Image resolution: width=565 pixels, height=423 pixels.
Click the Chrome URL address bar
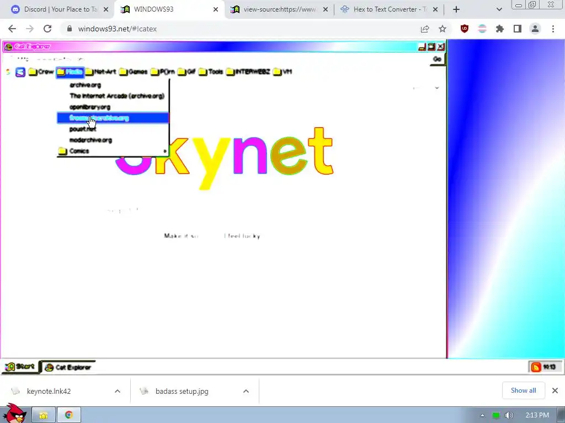pyautogui.click(x=238, y=29)
